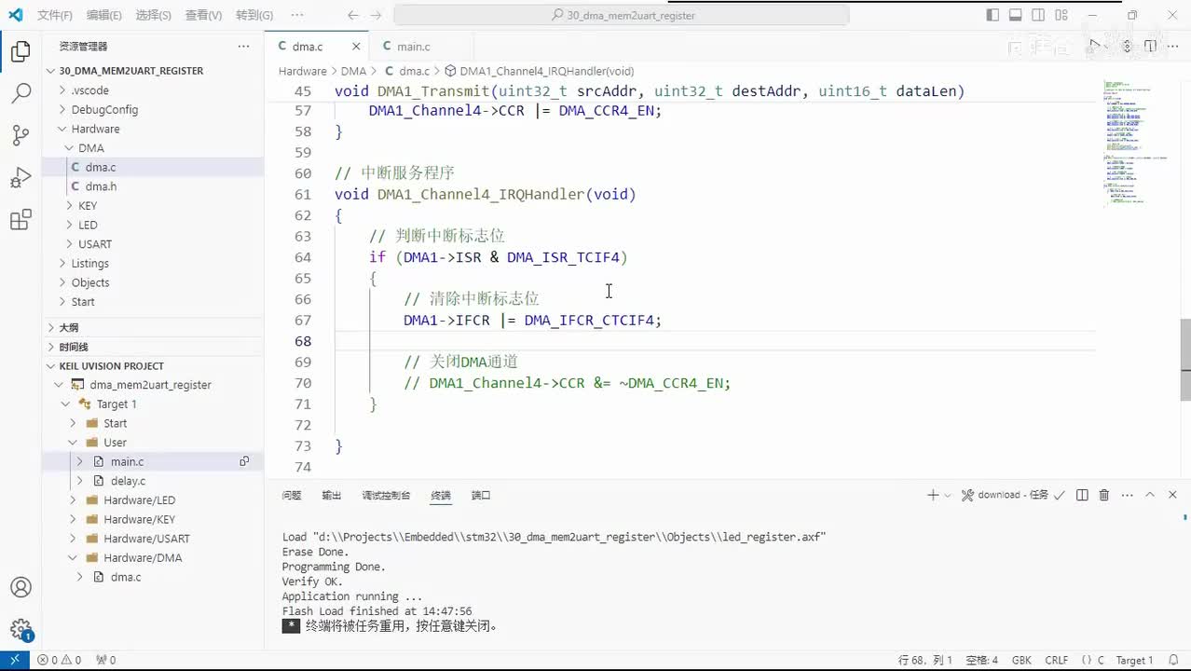
Task: Collapse the Hardware folder in explorer
Action: (x=95, y=129)
